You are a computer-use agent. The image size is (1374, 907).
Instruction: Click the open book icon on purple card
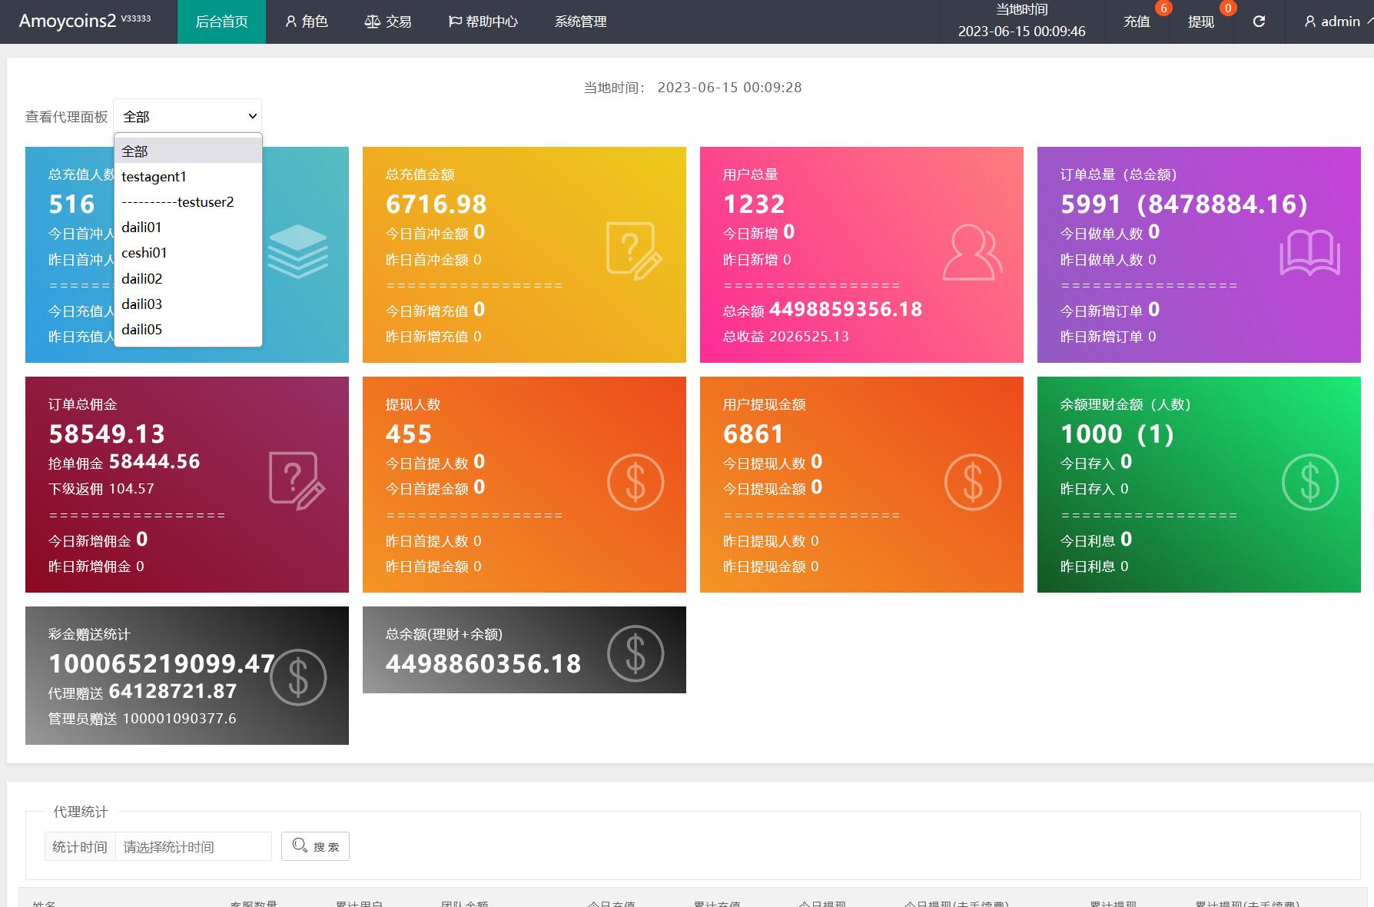point(1309,253)
